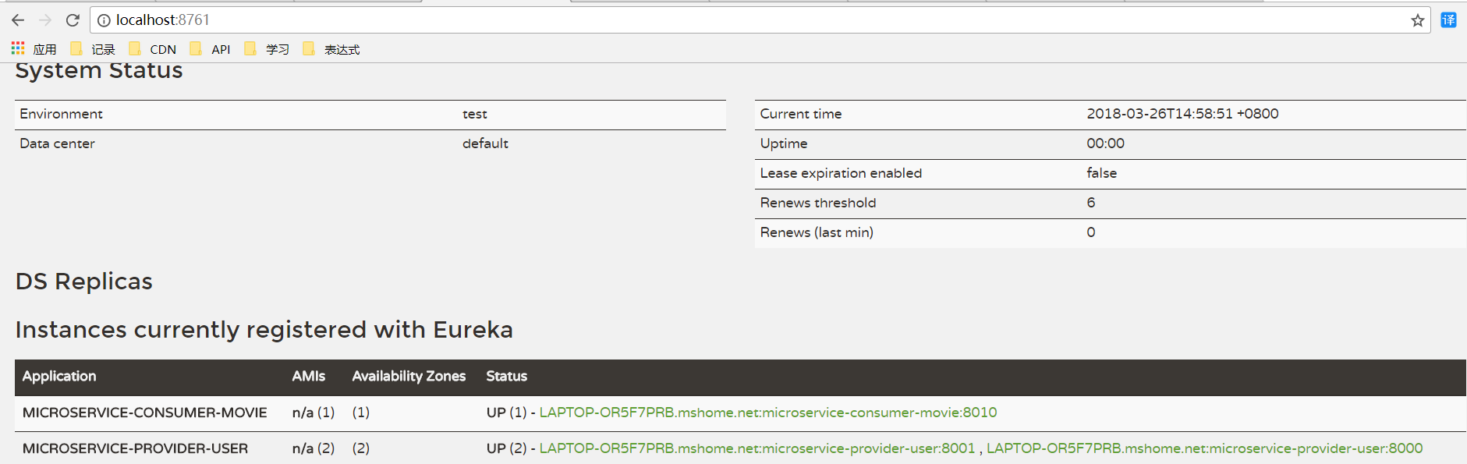Click the Lease expiration enabled value false
Screen dimensions: 1467x464
tap(1102, 173)
